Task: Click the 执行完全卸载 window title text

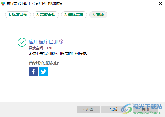Action: (x=17, y=4)
